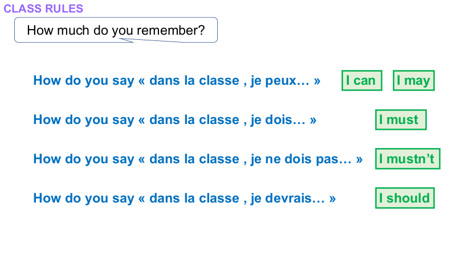Image resolution: width=456 pixels, height=256 pixels.
Task: Click "dans la classe" in the "je ne dois pas" question
Action: 194,159
